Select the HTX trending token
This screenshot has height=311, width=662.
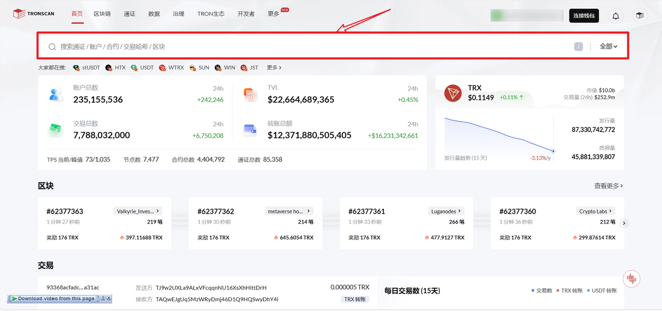pos(116,68)
